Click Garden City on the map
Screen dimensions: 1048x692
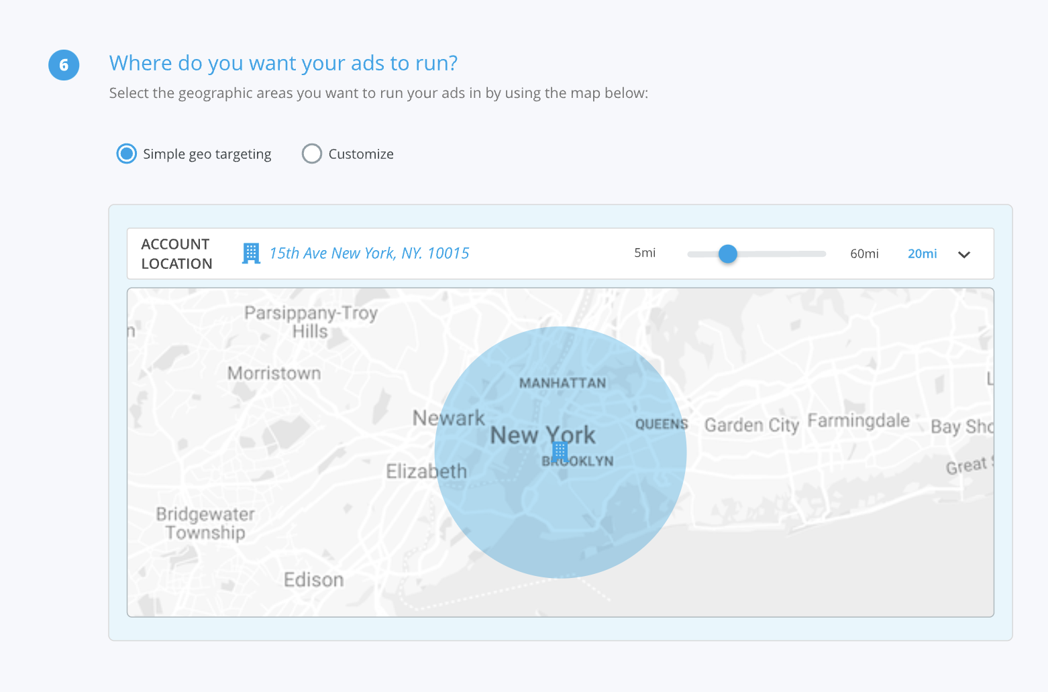[x=751, y=425]
